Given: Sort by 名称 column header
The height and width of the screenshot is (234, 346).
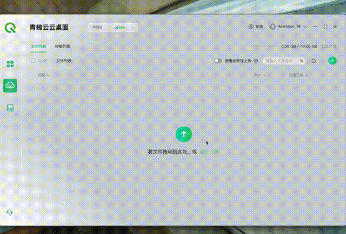Looking at the screenshot, I should [x=43, y=75].
